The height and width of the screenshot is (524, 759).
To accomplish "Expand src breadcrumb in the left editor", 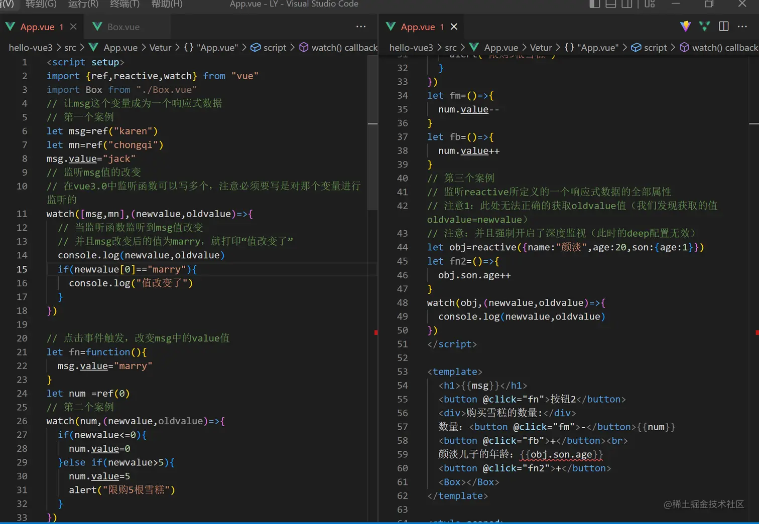I will 70,48.
